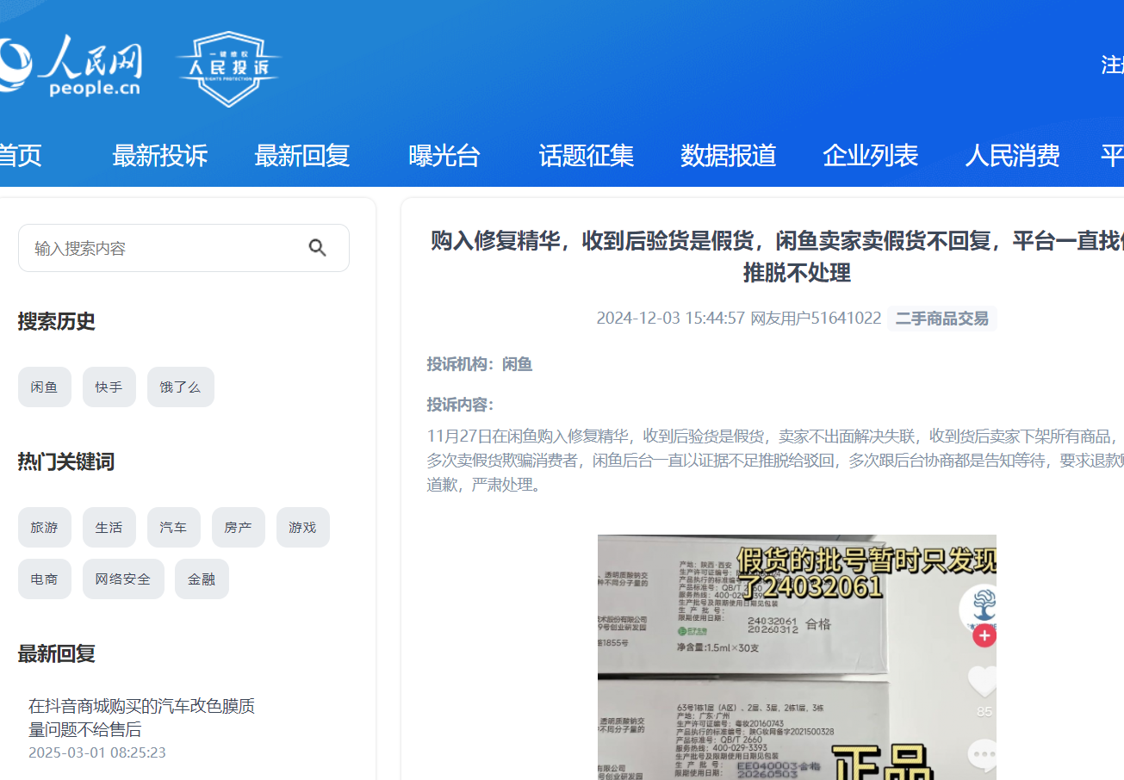Pick the 金融 hot keyword tag
Viewport: 1124px width, 780px height.
pyautogui.click(x=202, y=579)
